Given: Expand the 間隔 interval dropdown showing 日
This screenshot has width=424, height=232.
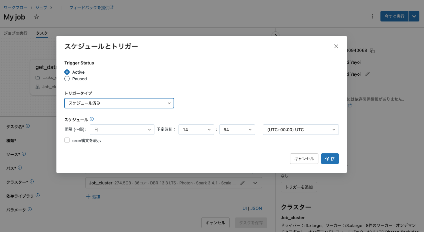Looking at the screenshot, I should (122, 130).
